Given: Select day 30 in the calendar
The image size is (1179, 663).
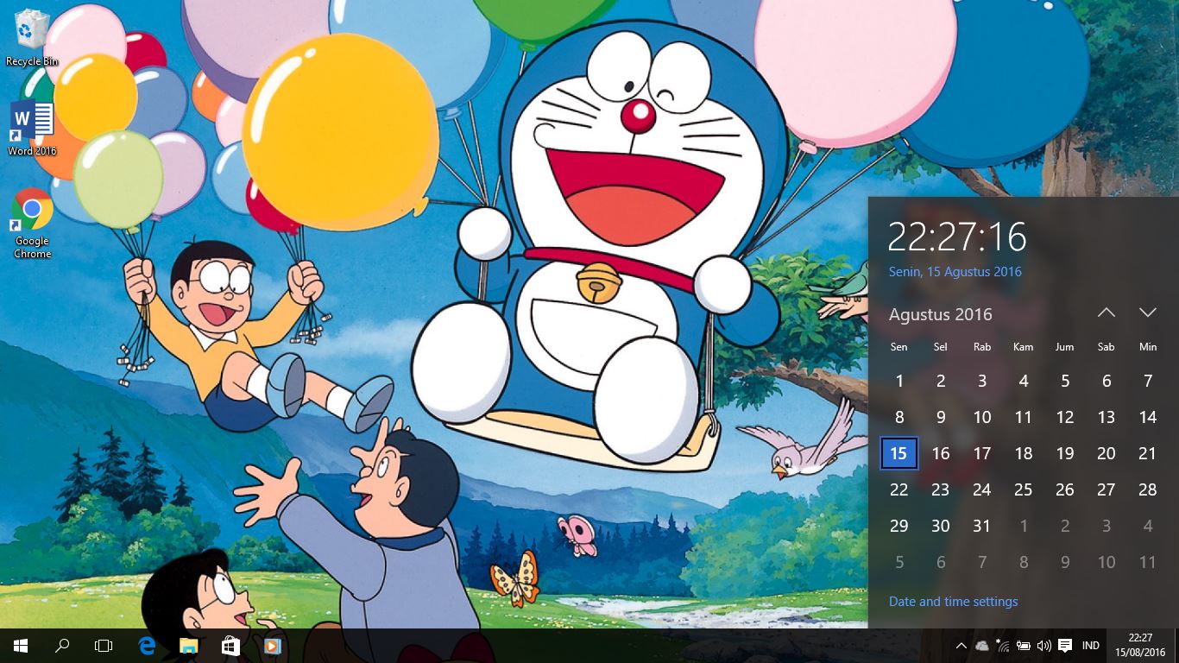Looking at the screenshot, I should tap(941, 526).
